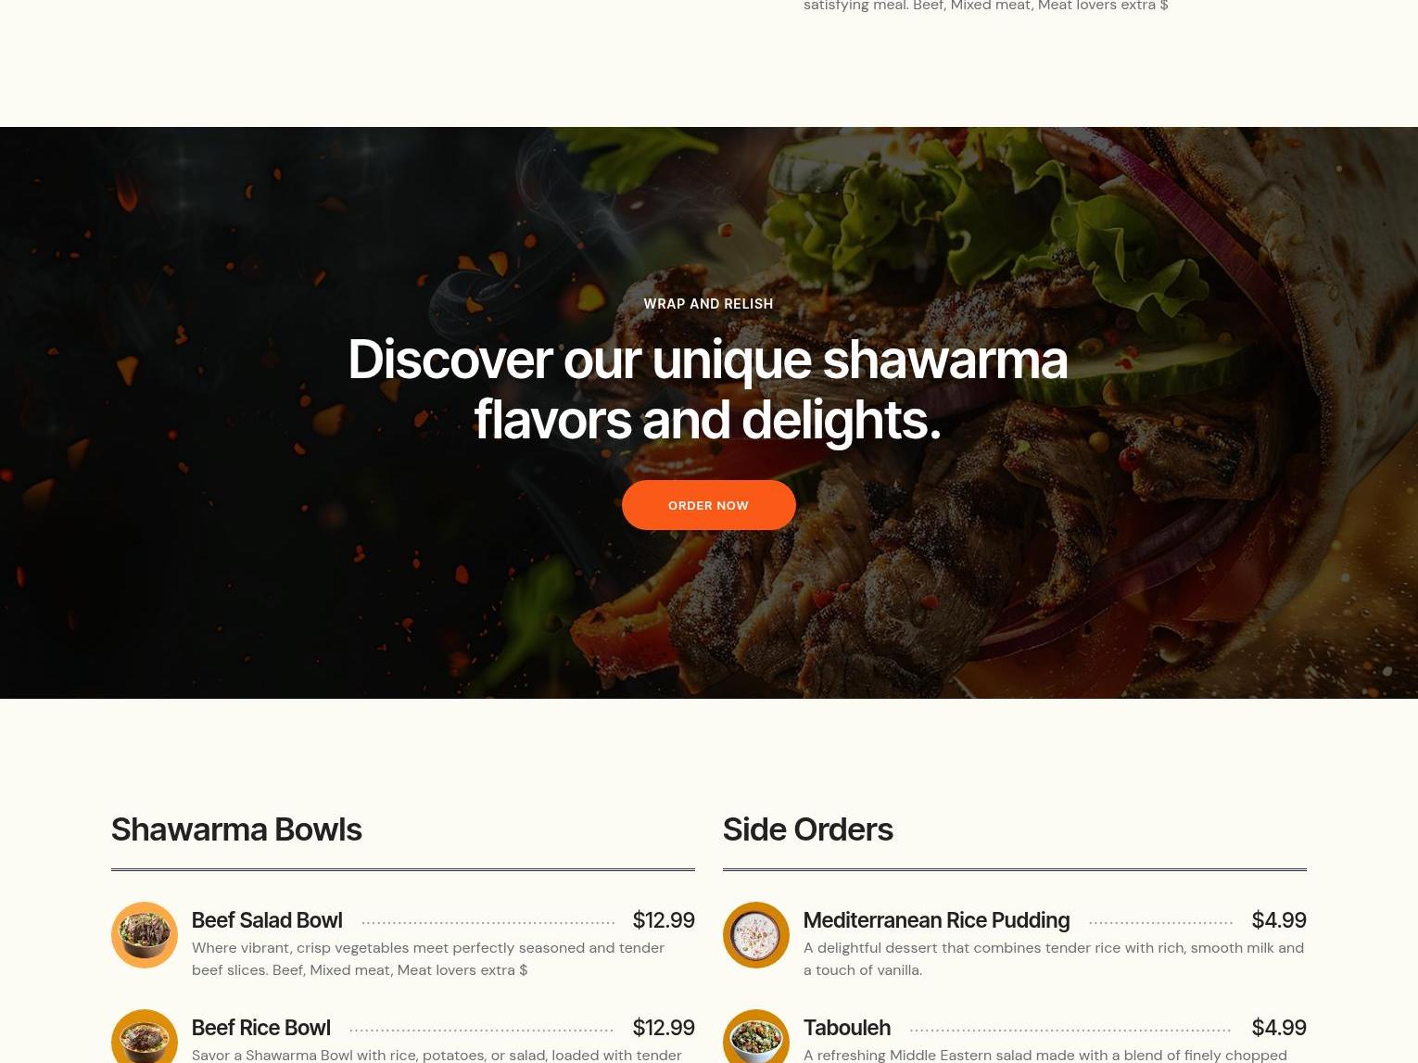1418x1063 pixels.
Task: Click the Beef Salad Bowl description text
Action: 428,959
